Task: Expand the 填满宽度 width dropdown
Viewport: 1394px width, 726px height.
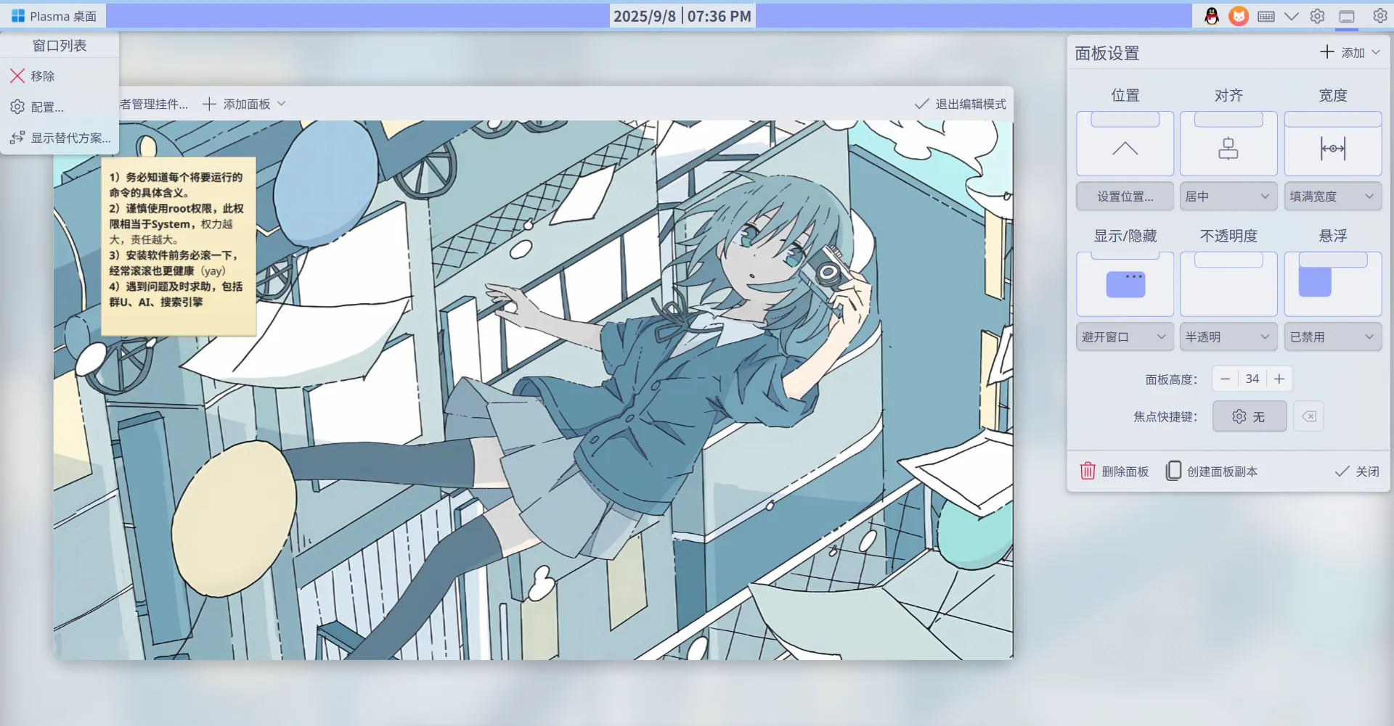Action: [1332, 197]
